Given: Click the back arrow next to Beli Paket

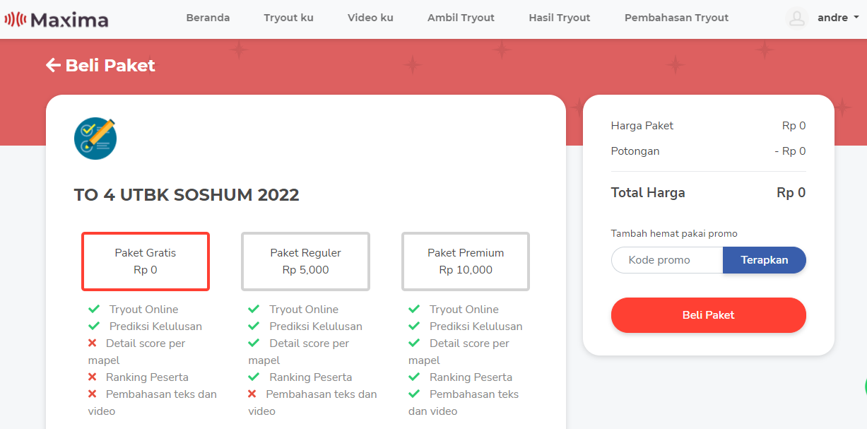Looking at the screenshot, I should (x=52, y=65).
